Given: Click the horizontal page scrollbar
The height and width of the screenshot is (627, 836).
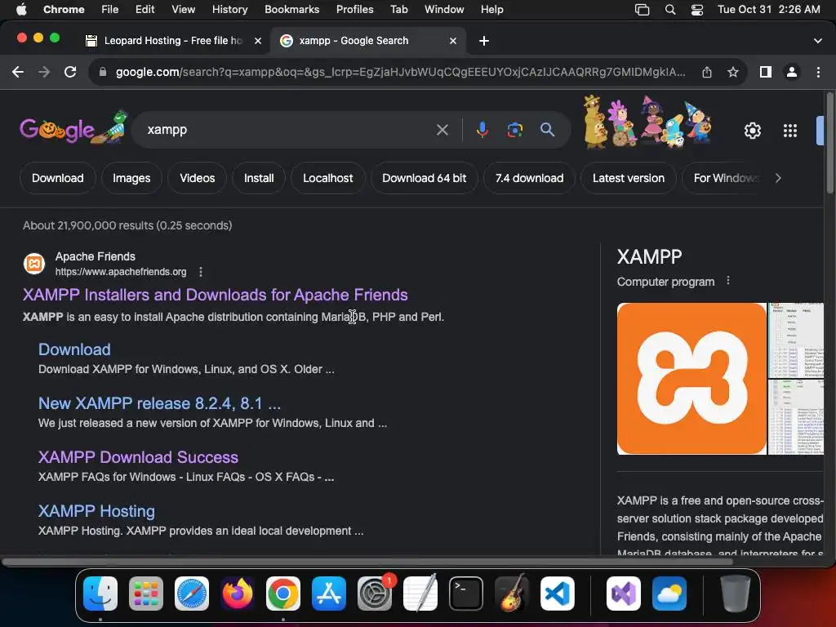Looking at the screenshot, I should click(x=368, y=562).
